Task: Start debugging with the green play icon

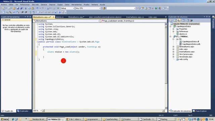Action: tap(58, 8)
